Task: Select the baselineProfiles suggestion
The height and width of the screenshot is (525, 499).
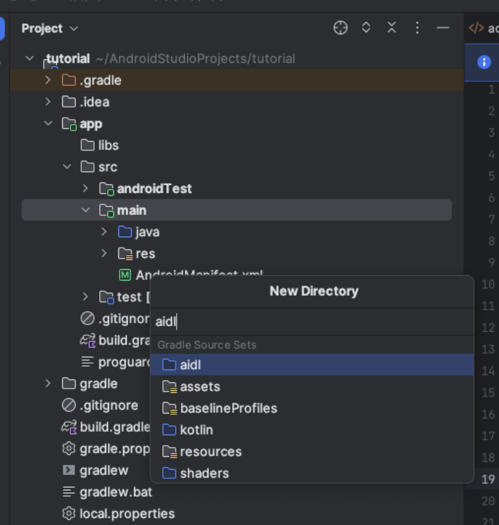Action: pyautogui.click(x=228, y=408)
